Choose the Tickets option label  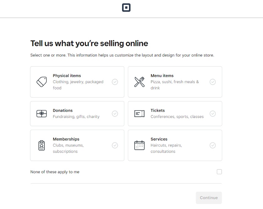tap(157, 110)
